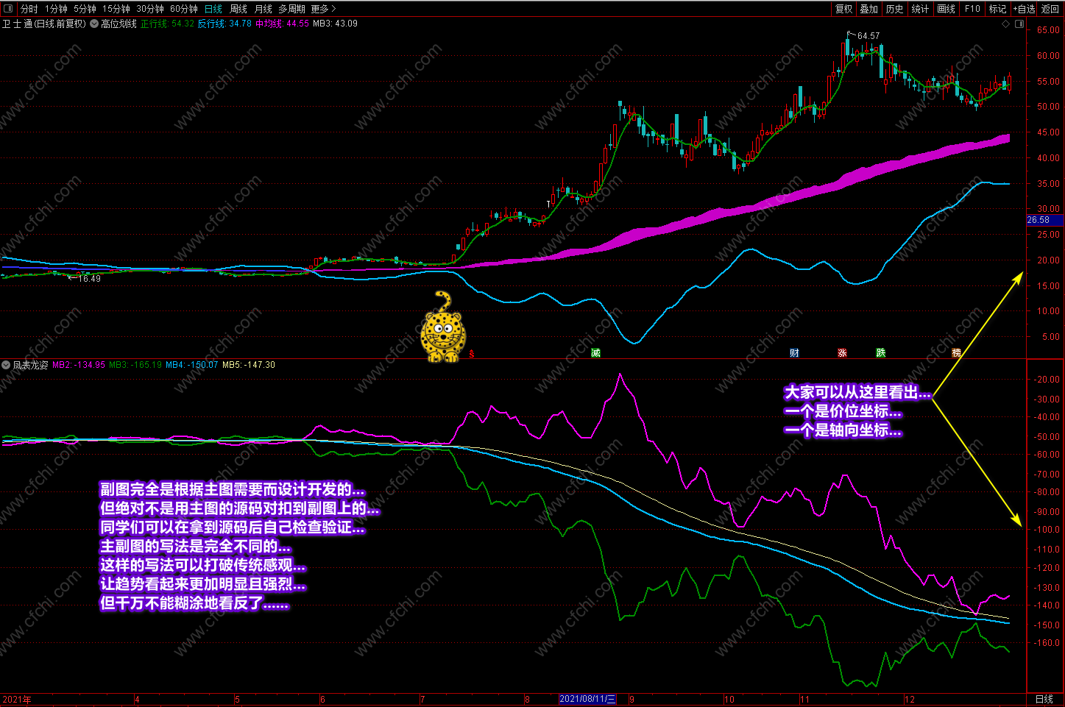This screenshot has height=707, width=1065.
Task: Click the MB3: 43.09 value in main chart
Action: click(x=335, y=24)
